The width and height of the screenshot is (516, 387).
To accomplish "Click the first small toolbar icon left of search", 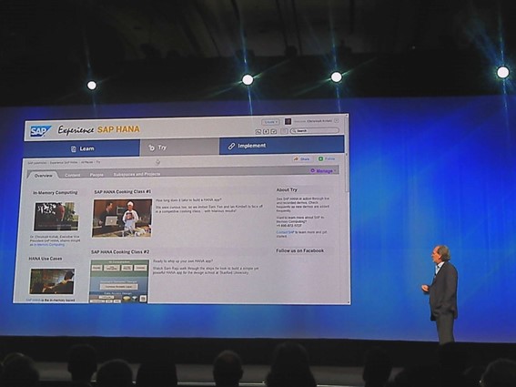I will click(x=258, y=132).
